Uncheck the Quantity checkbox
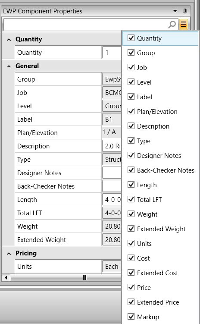The height and width of the screenshot is (324, 200). (131, 38)
